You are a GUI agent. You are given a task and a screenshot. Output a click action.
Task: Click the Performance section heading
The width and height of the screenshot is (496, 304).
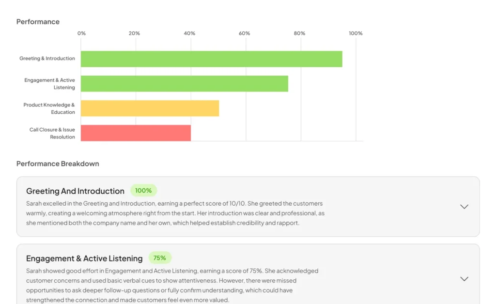[x=38, y=21]
